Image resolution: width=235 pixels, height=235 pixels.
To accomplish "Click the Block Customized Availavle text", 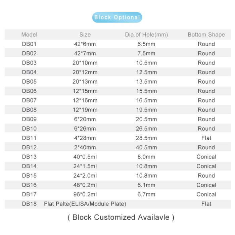I will pyautogui.click(x=121, y=217).
